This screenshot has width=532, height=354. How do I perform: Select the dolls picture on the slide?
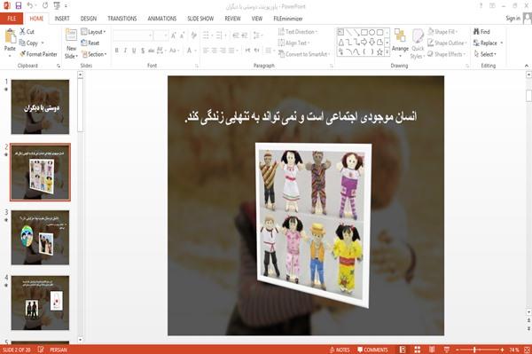(313, 224)
